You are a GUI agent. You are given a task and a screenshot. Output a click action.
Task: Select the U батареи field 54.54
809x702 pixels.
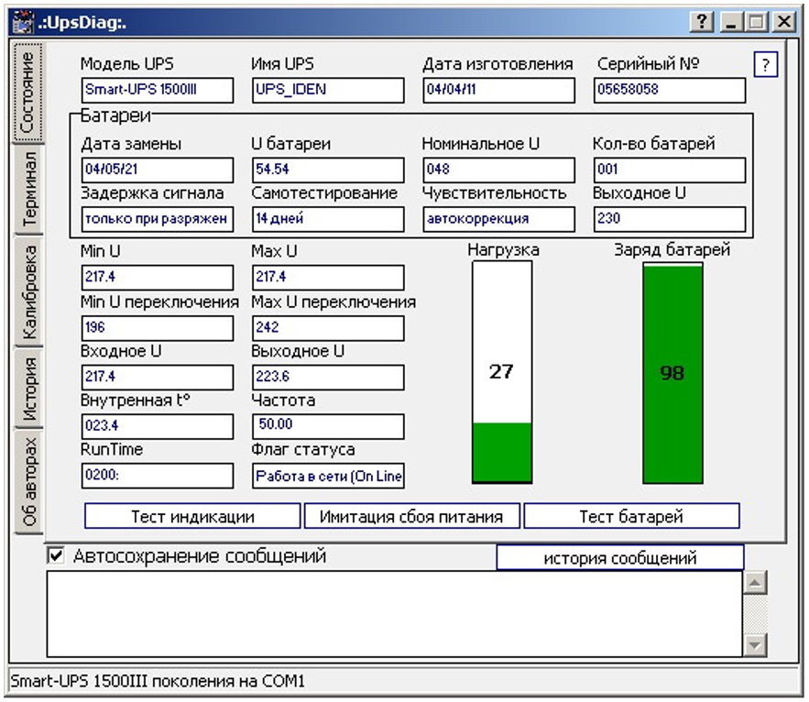[x=328, y=170]
